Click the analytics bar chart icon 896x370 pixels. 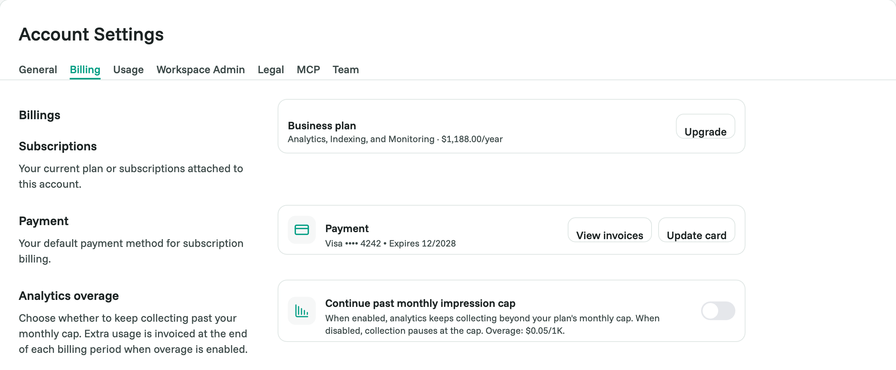[x=302, y=311]
